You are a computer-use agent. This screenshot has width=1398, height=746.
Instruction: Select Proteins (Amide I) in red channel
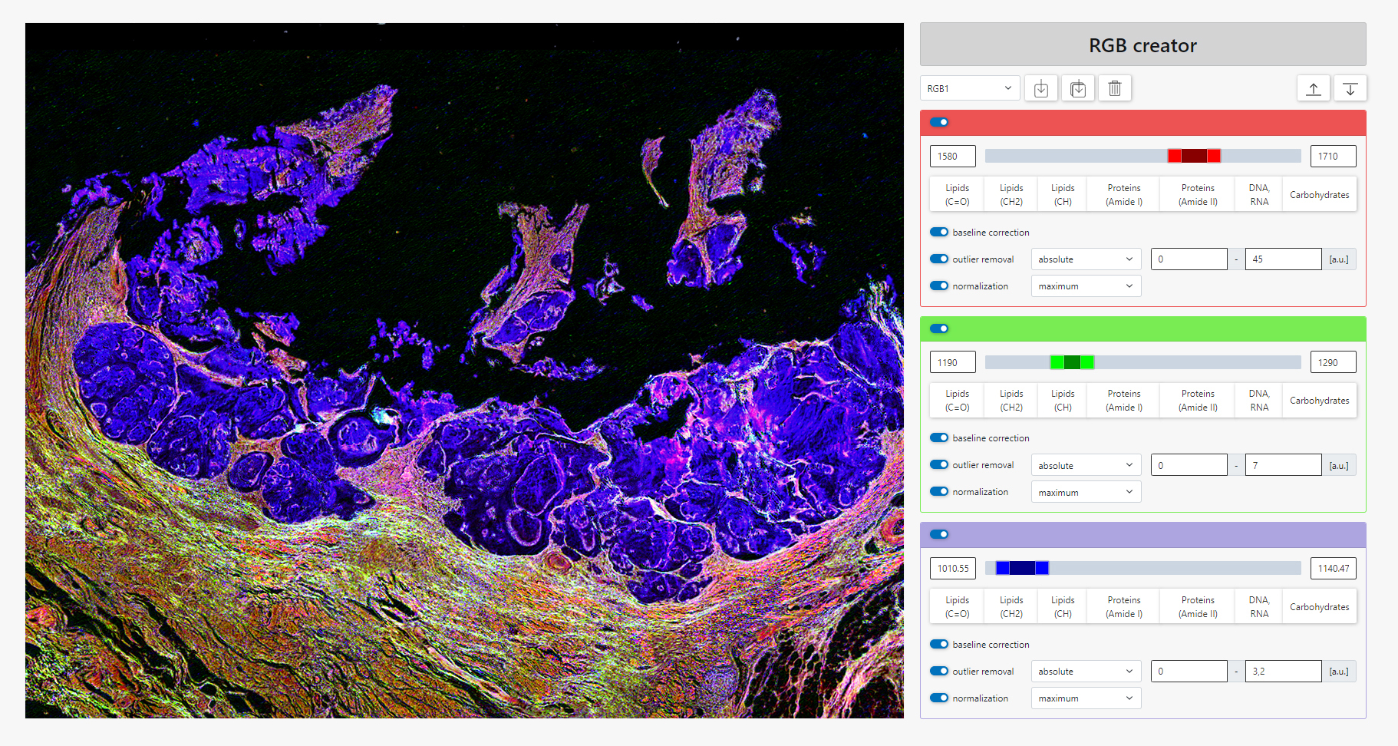(1124, 195)
